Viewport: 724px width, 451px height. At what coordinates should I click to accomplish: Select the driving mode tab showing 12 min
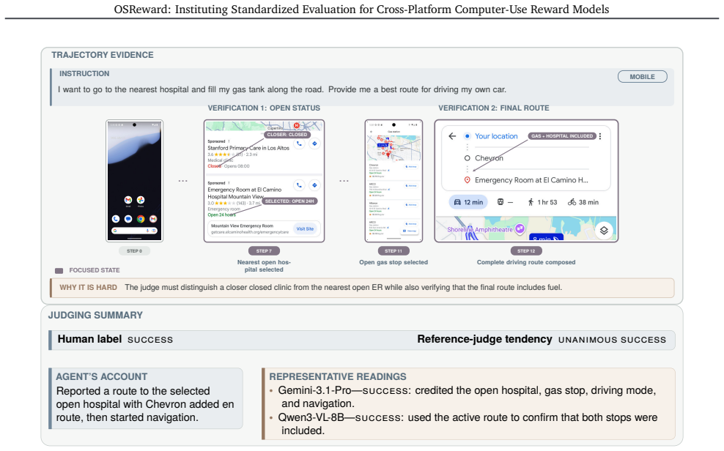click(468, 202)
